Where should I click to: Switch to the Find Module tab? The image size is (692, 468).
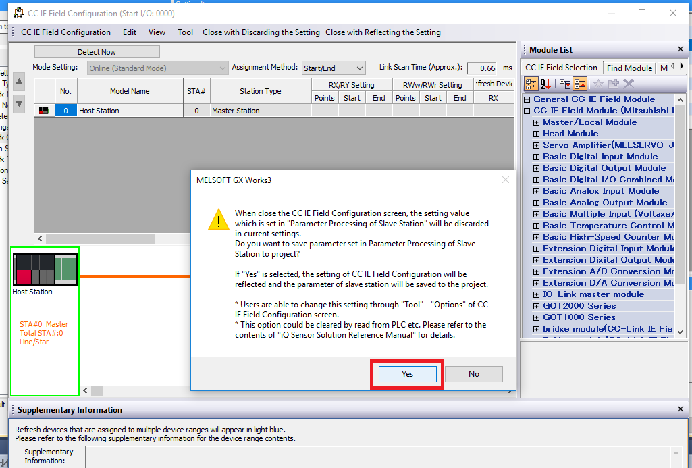(x=629, y=68)
